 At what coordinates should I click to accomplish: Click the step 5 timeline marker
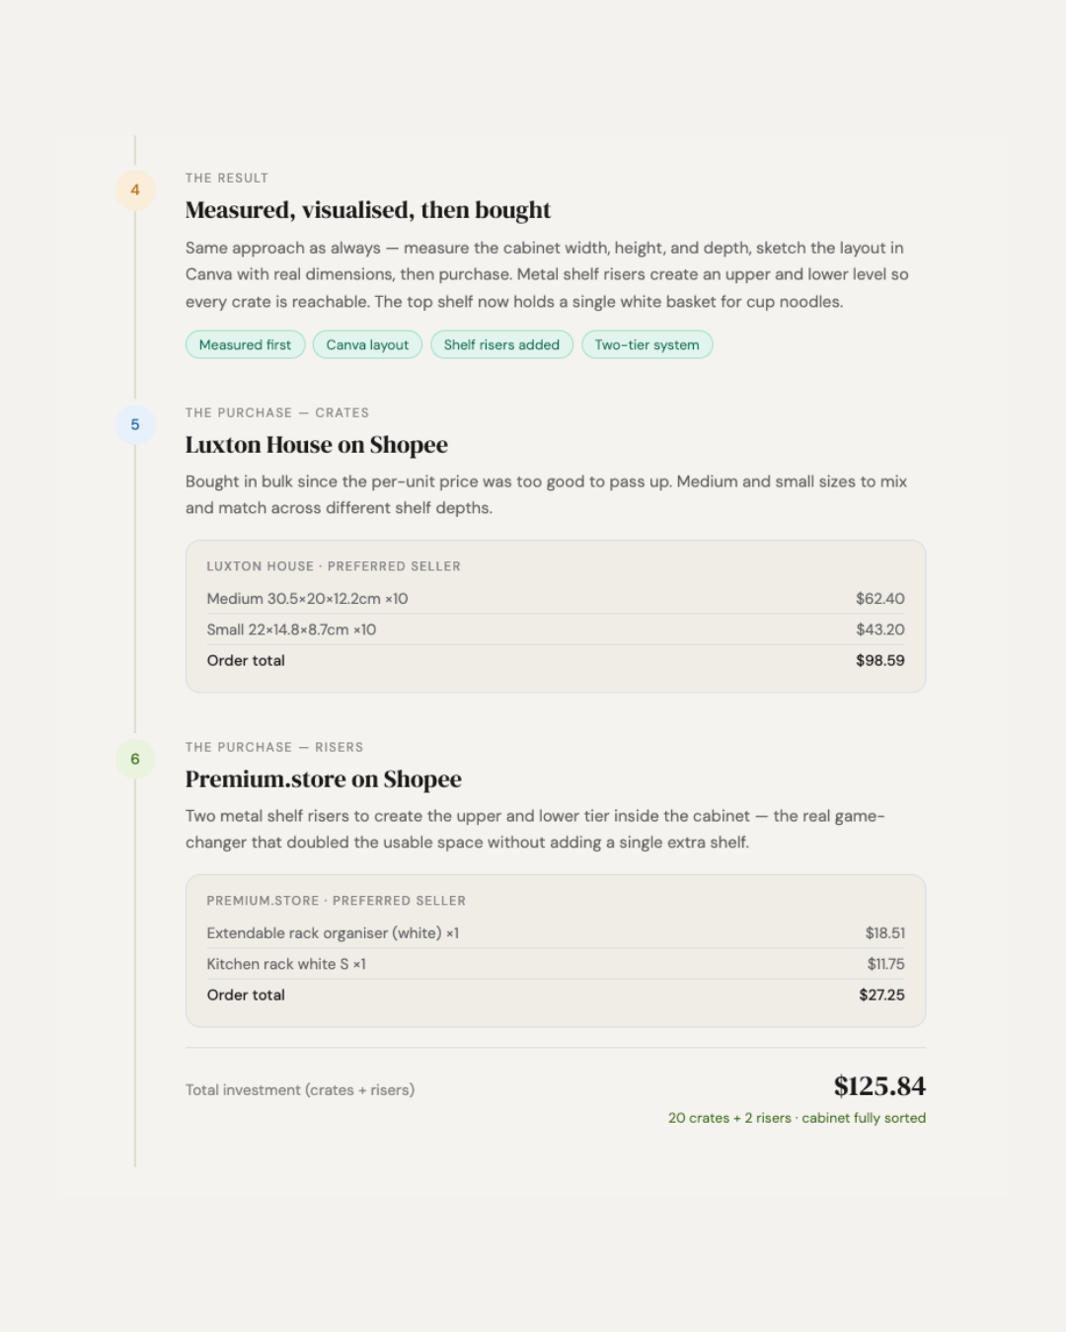[x=135, y=424]
